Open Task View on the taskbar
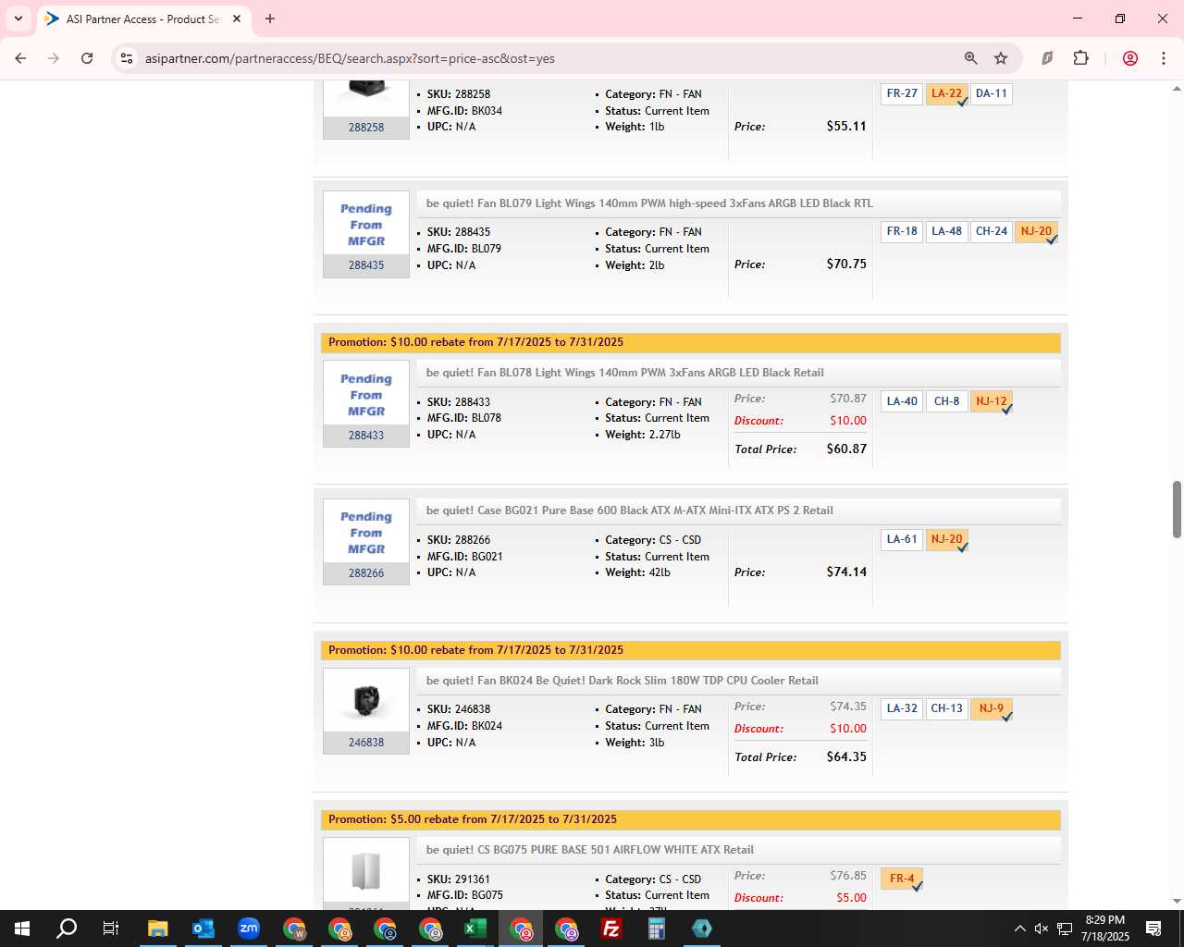The height and width of the screenshot is (947, 1184). [110, 929]
